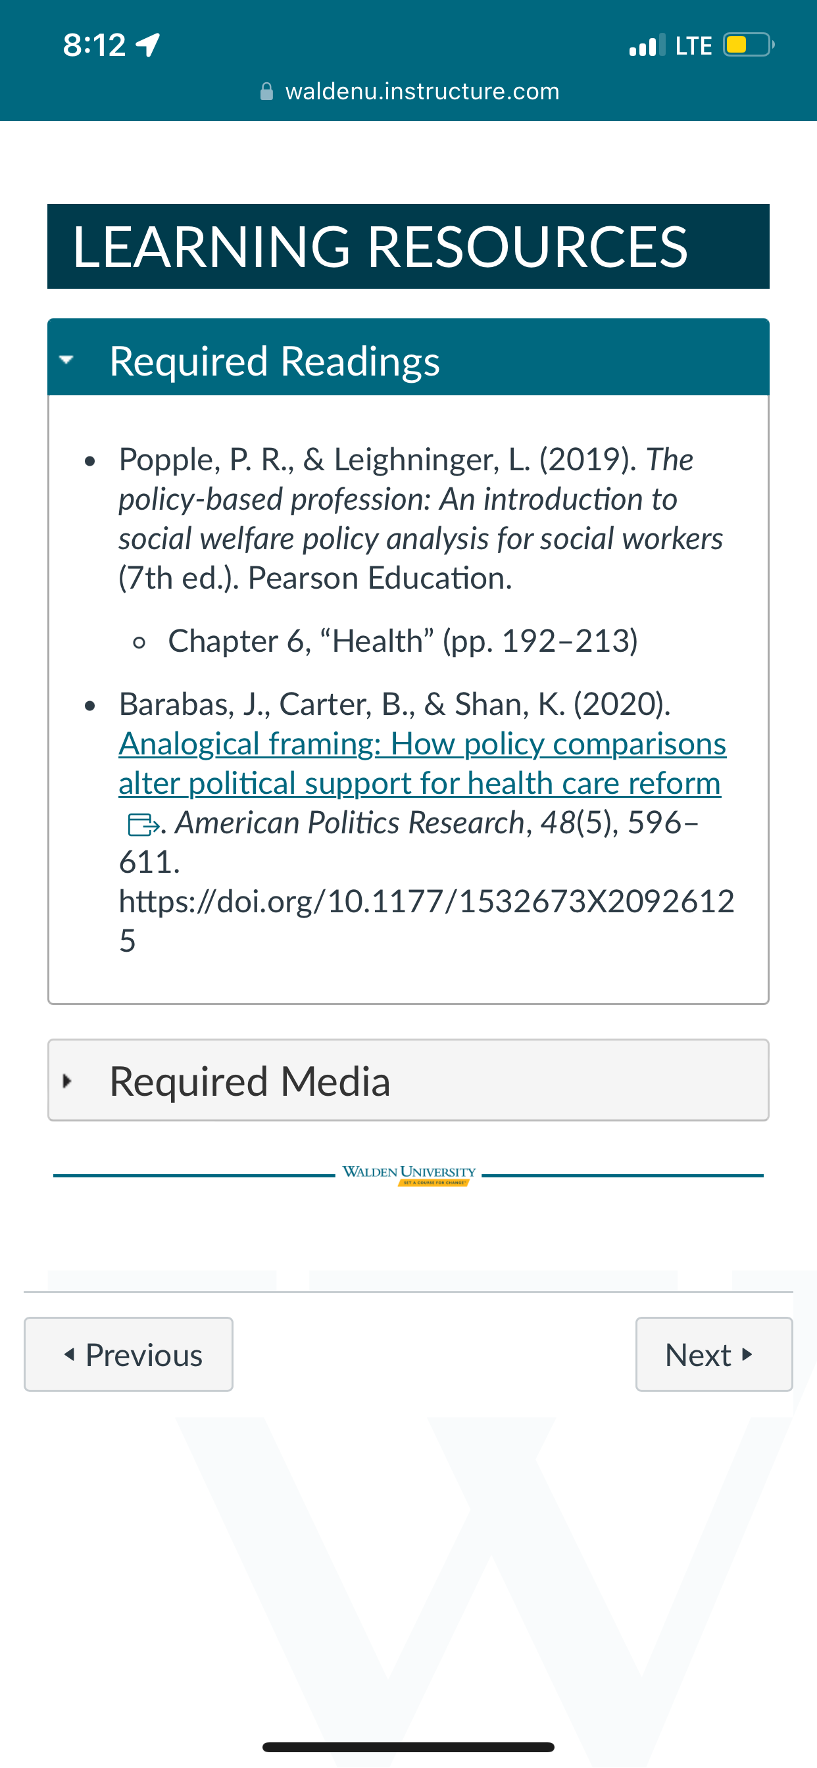Tap the LTE network indicator
The width and height of the screenshot is (817, 1768).
693,45
